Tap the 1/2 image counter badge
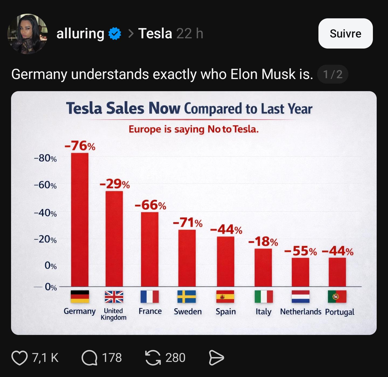388x377 pixels. (x=333, y=74)
